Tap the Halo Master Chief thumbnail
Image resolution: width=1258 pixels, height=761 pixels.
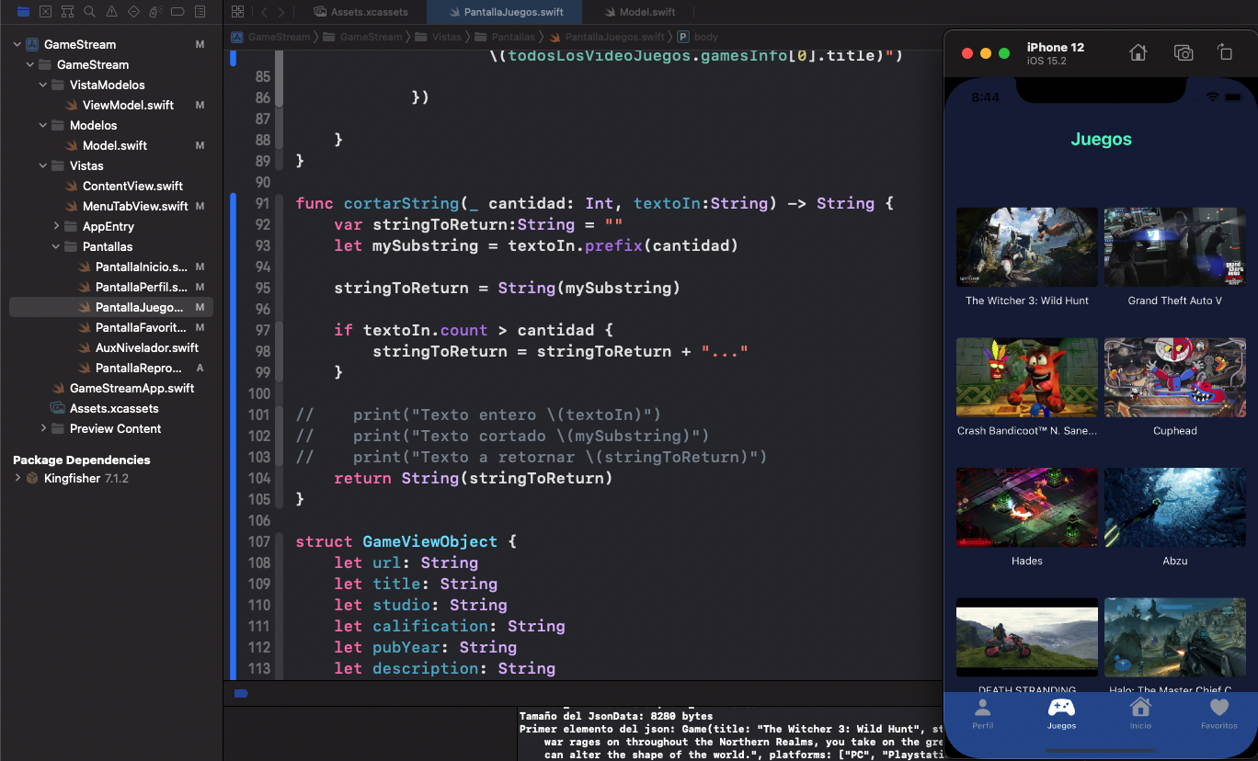(1175, 638)
